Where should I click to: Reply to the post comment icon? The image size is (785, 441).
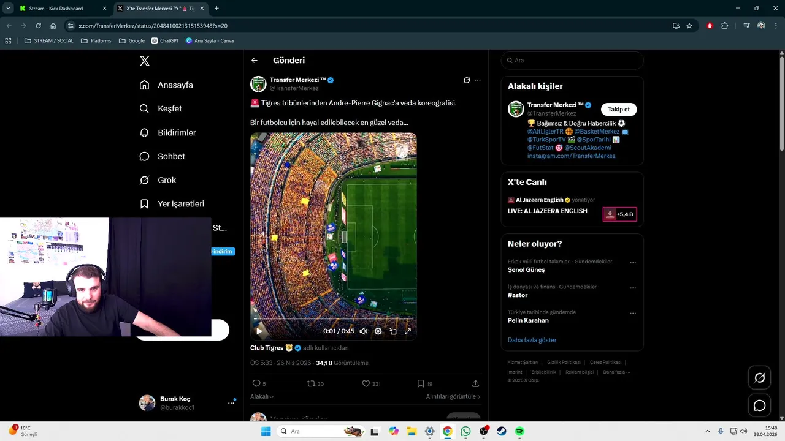coord(256,383)
